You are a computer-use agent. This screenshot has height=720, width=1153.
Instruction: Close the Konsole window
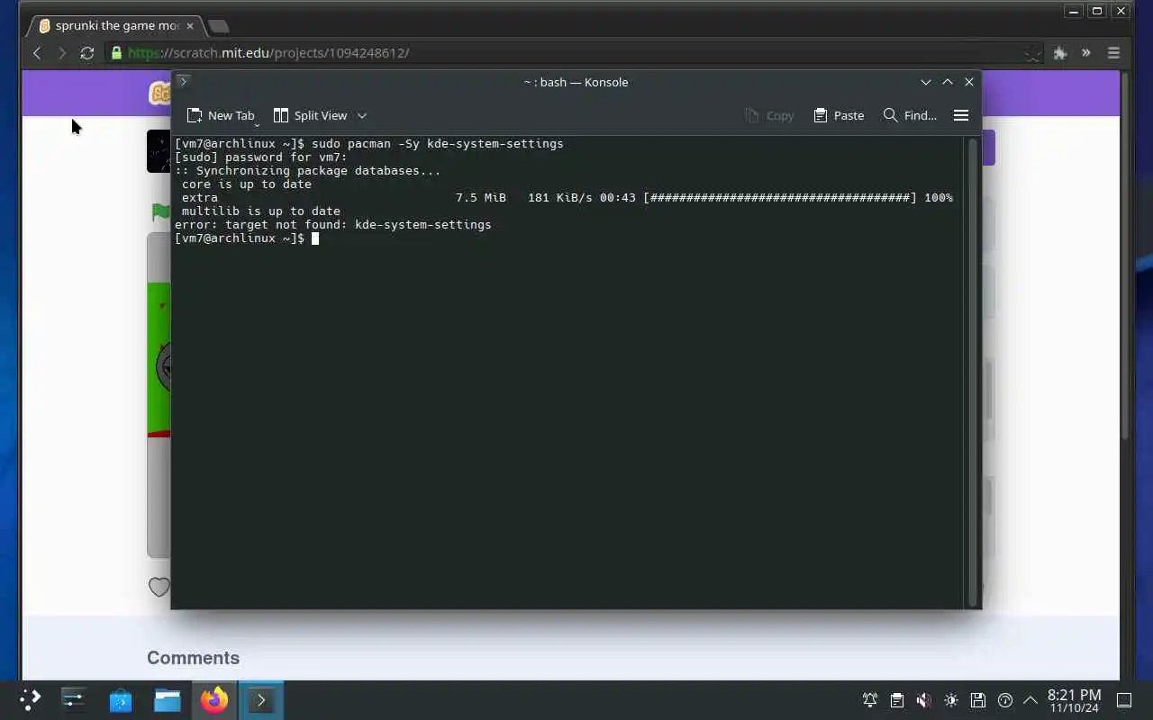coord(969,82)
